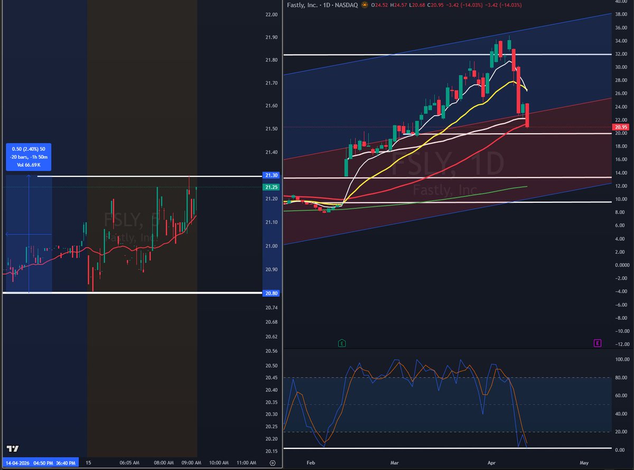Click 38.00 on the daily price scale
Image resolution: width=634 pixels, height=470 pixels.
point(620,14)
